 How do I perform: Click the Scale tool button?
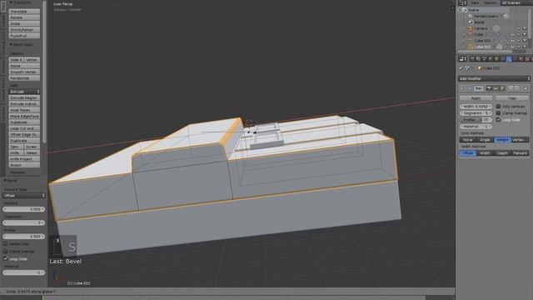pos(24,23)
